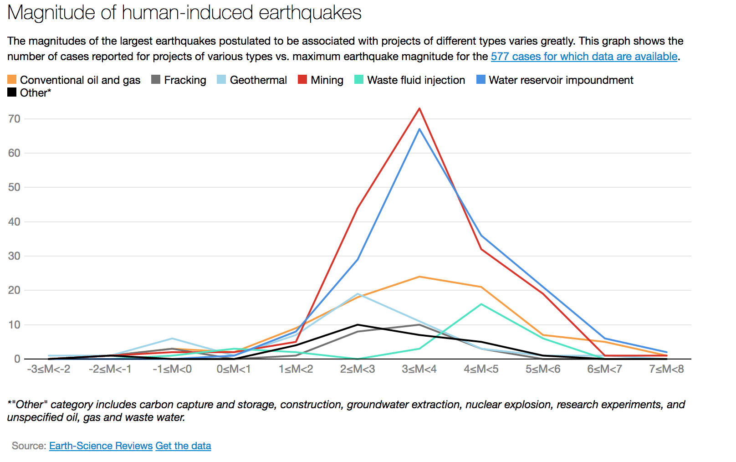Click the orange Conventional oil and gas swatch
Image resolution: width=736 pixels, height=462 pixels.
pyautogui.click(x=12, y=80)
